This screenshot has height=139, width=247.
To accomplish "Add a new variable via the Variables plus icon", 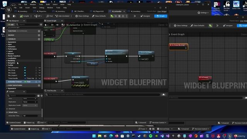I will 39,39.
